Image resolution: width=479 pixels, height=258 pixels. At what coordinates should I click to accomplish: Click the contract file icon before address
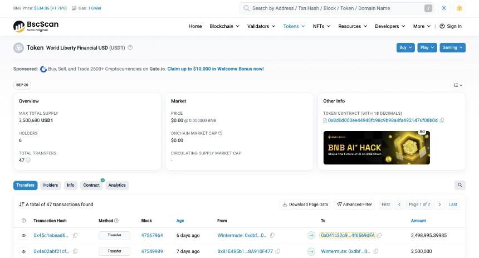[x=325, y=121]
